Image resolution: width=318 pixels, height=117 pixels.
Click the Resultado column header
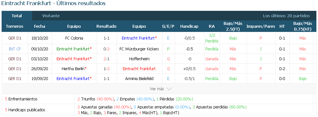106,26
